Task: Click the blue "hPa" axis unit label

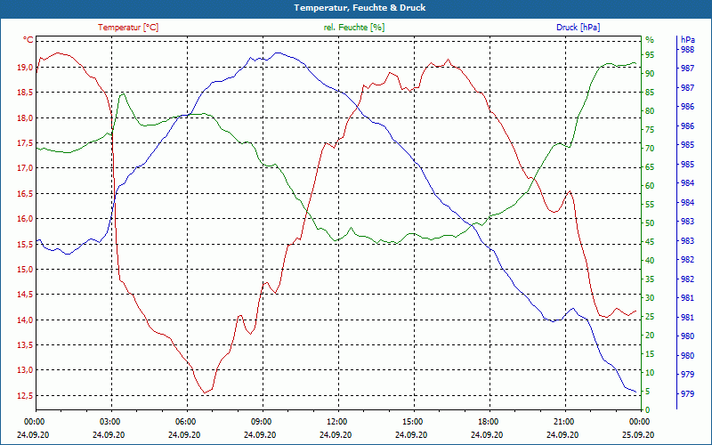Action: point(687,40)
